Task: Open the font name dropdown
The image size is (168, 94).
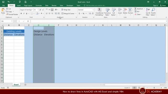Action: (x=33, y=10)
